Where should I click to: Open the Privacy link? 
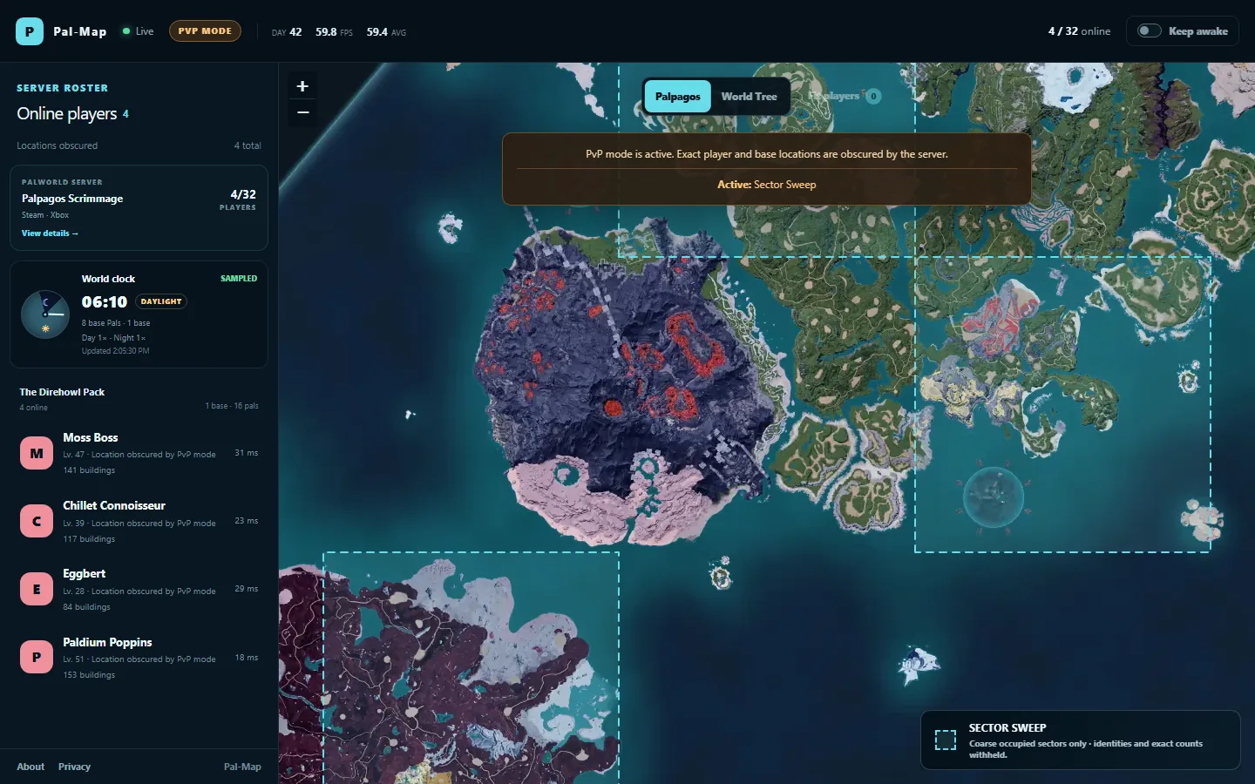74,767
